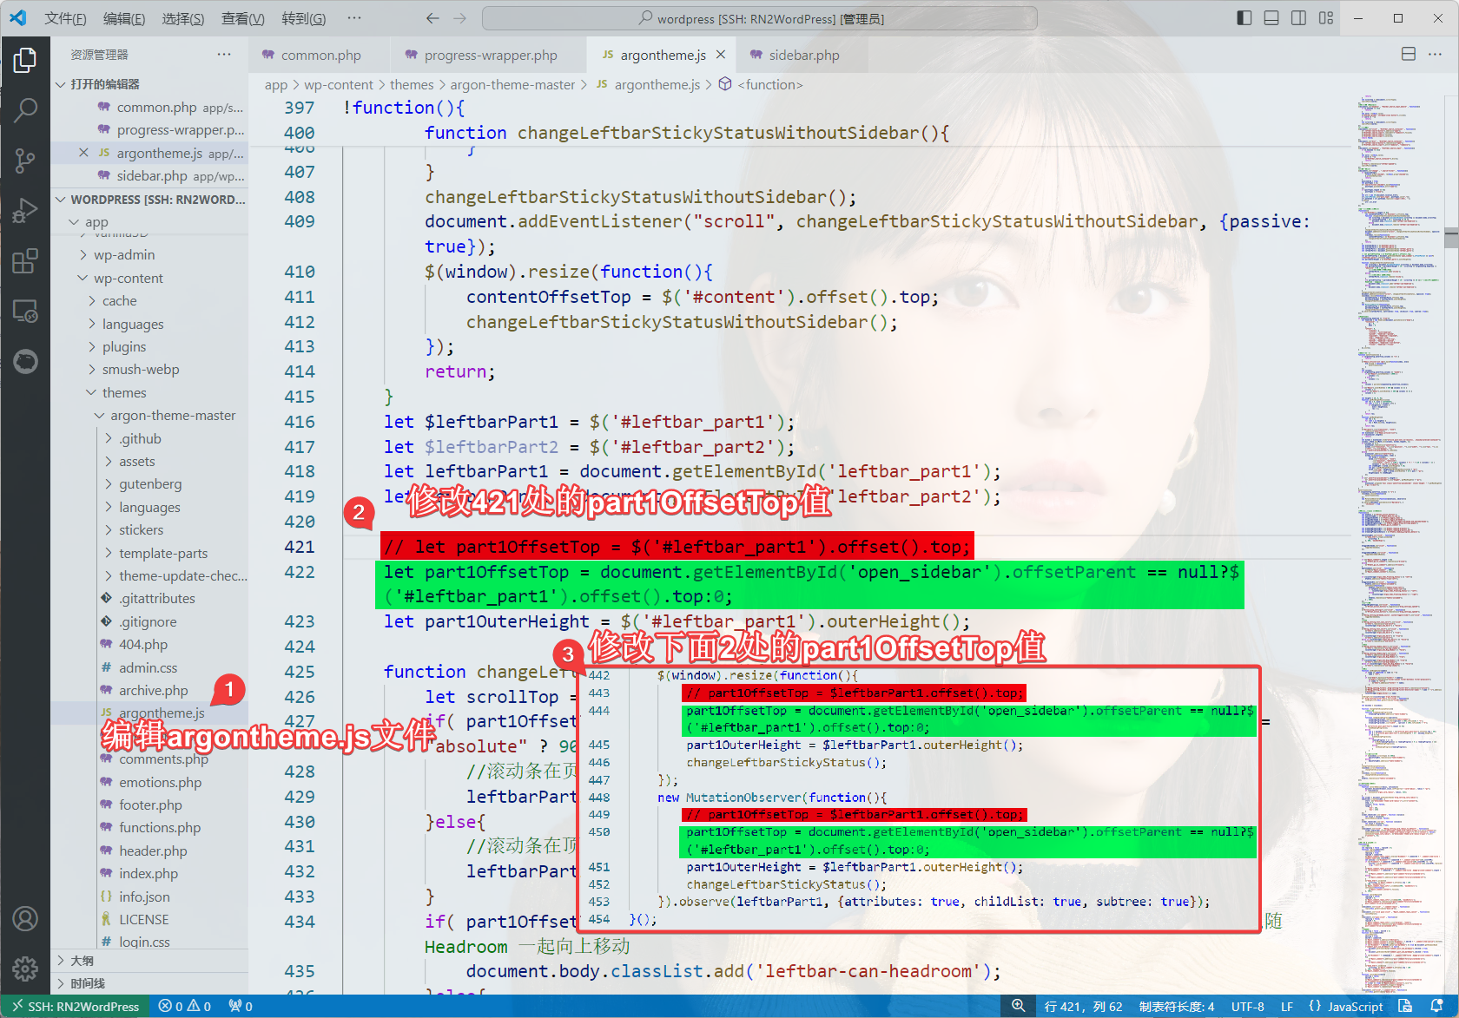Open the Accounts icon

click(25, 918)
